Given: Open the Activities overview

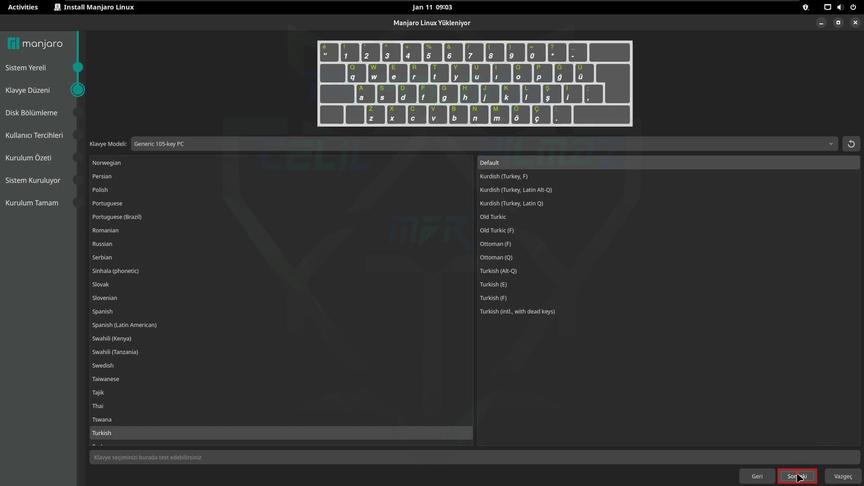Looking at the screenshot, I should pyautogui.click(x=23, y=7).
